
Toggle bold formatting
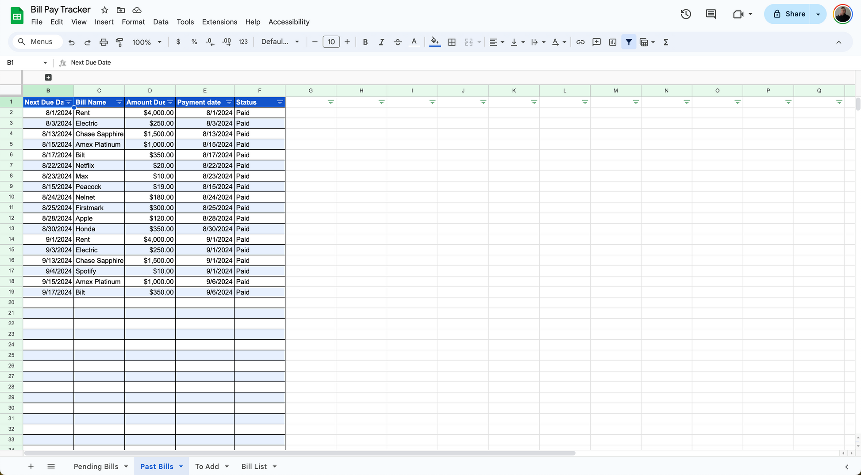coord(365,42)
